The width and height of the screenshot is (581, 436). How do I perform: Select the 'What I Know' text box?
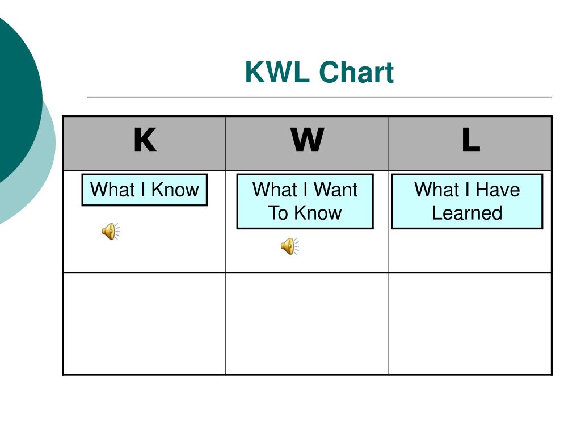(x=145, y=190)
